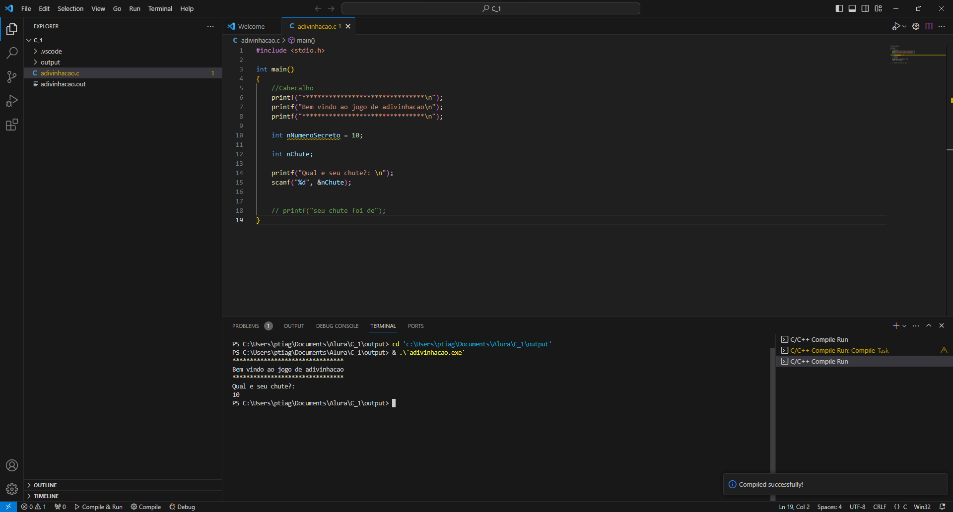The width and height of the screenshot is (953, 512).
Task: Click Compile & Run in status bar
Action: pos(98,507)
